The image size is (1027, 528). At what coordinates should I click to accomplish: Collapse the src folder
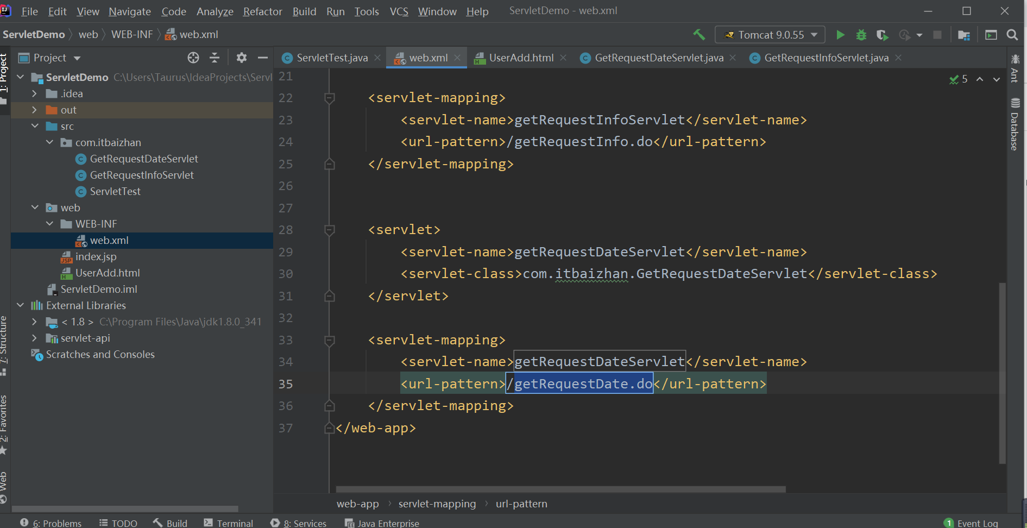point(35,126)
